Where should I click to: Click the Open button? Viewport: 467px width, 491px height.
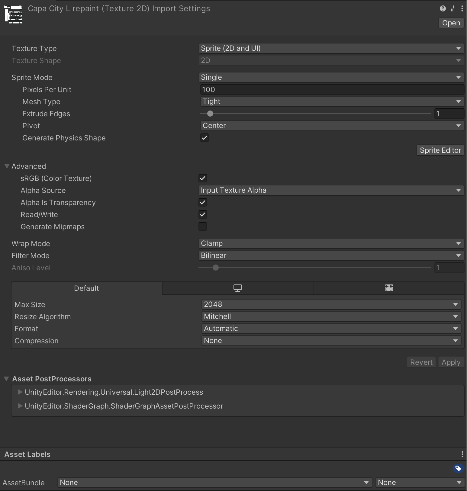[x=451, y=23]
